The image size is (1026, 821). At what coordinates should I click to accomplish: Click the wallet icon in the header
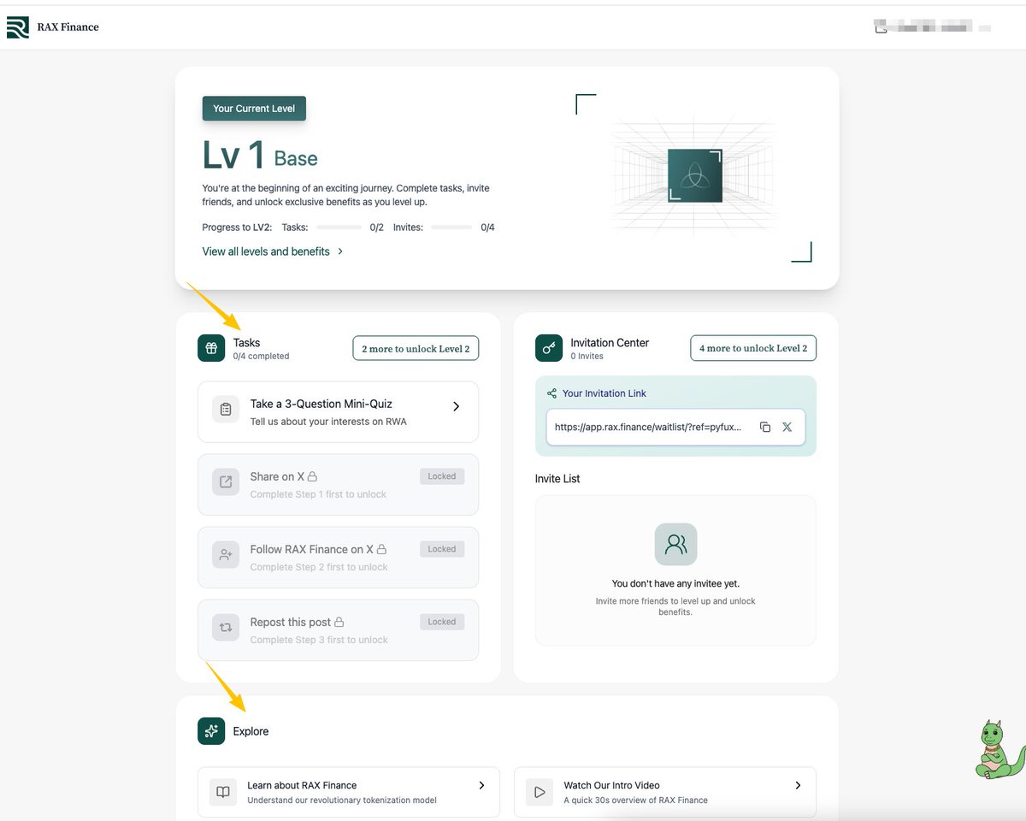[x=880, y=28]
